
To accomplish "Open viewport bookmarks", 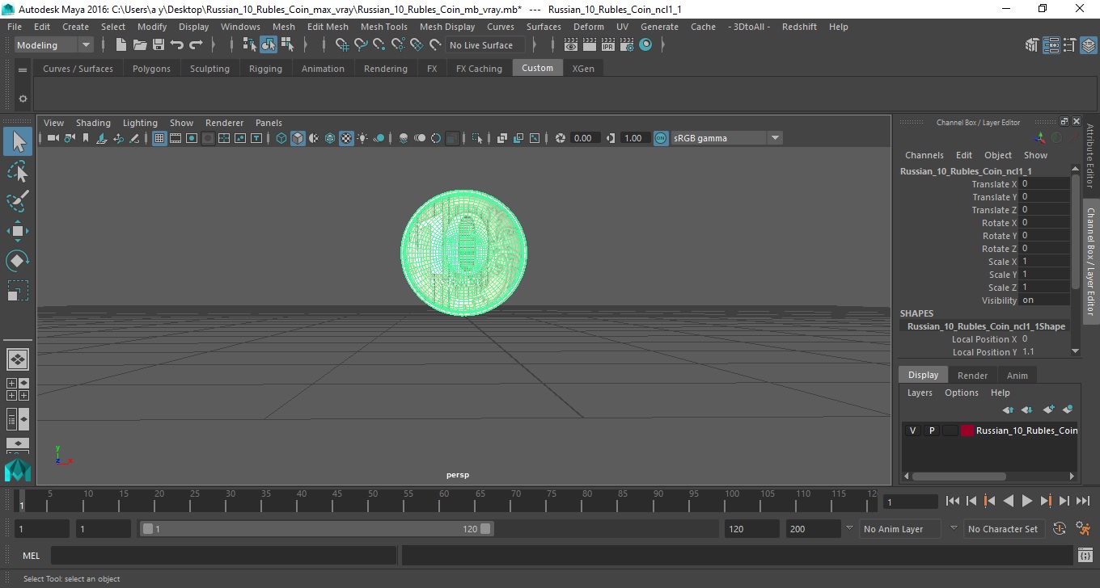I will click(86, 138).
